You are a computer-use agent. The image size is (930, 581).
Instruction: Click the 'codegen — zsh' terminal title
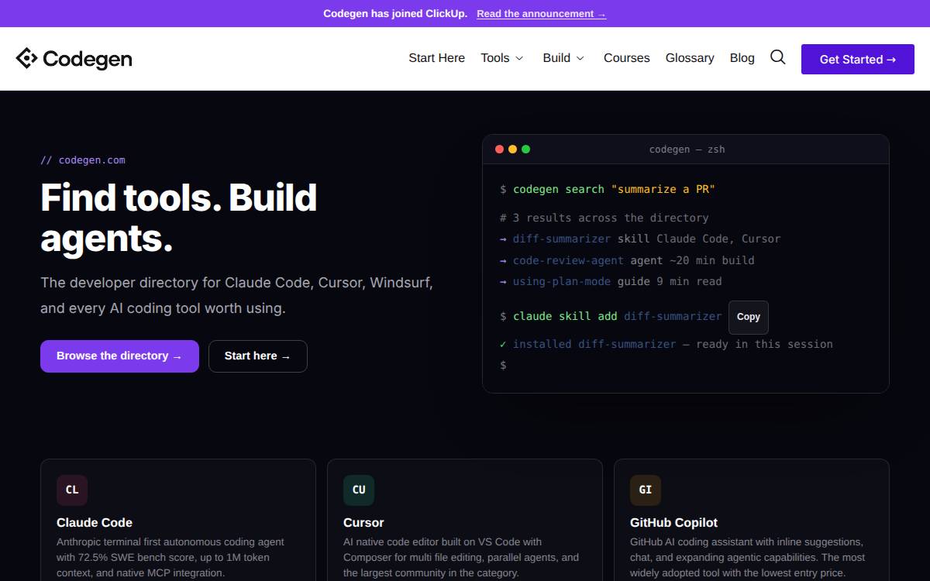point(687,150)
